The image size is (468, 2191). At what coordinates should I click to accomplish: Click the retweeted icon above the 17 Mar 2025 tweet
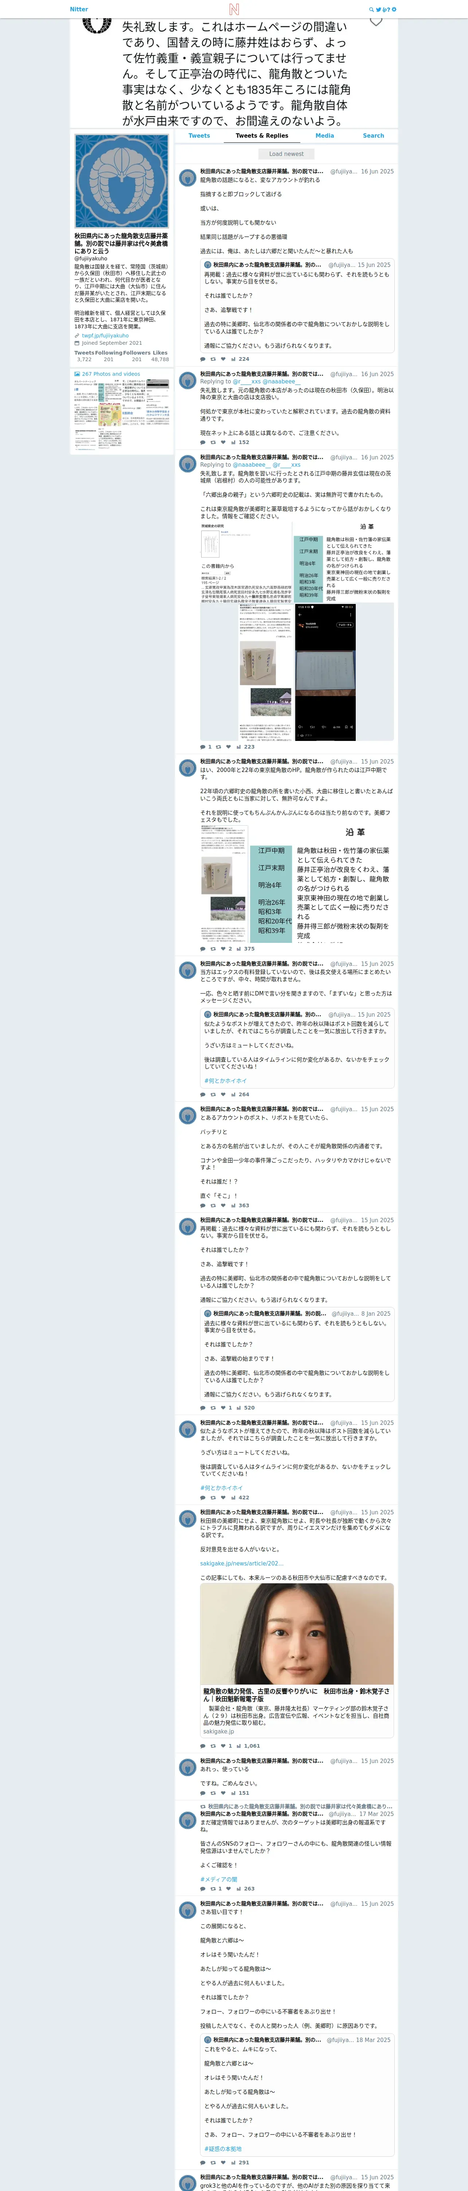point(203,1806)
